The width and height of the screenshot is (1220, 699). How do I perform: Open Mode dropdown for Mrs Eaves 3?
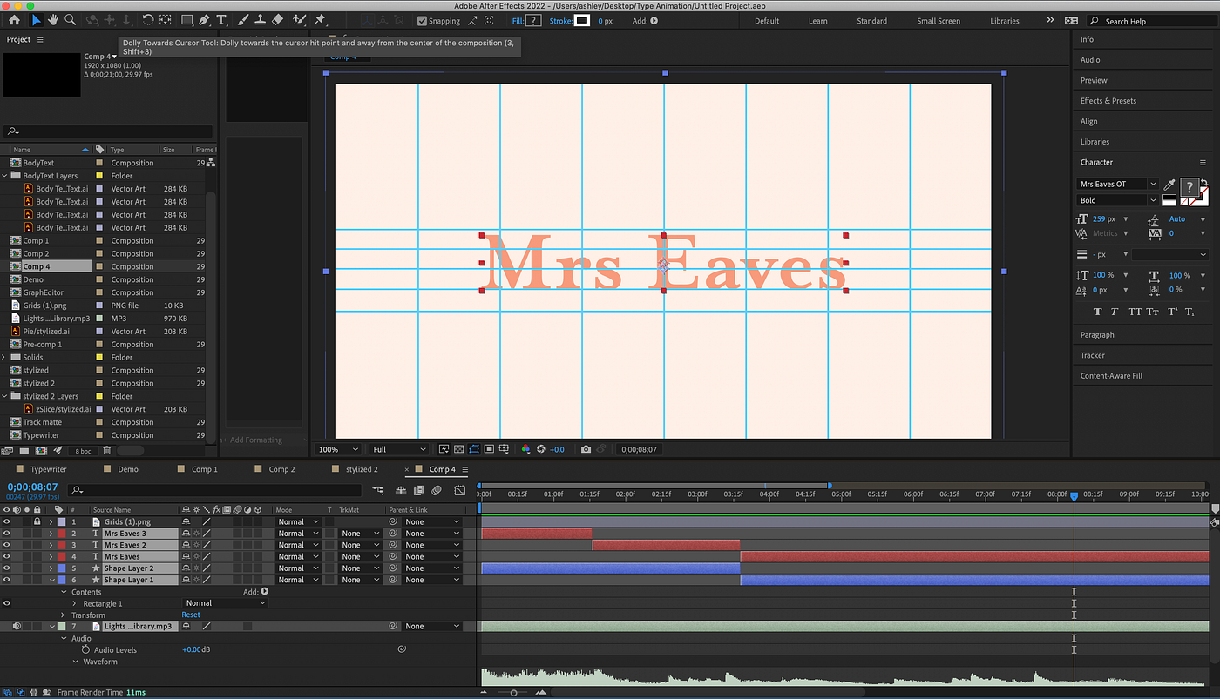tap(296, 533)
